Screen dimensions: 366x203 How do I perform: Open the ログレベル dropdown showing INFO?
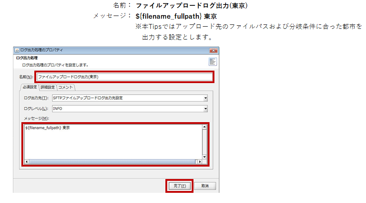pos(205,108)
